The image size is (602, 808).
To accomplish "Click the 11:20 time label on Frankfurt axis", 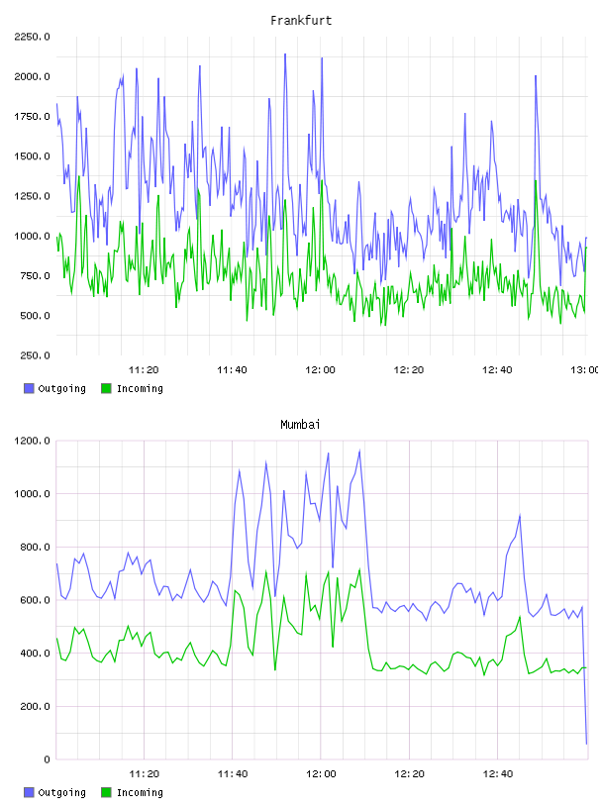I will (x=144, y=370).
